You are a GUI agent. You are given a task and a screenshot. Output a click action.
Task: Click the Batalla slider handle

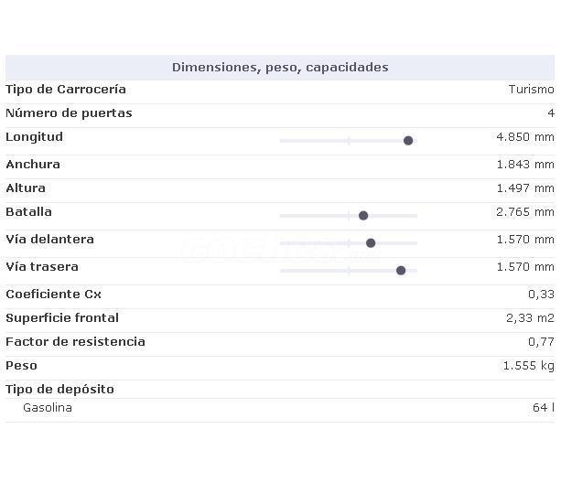click(x=363, y=216)
